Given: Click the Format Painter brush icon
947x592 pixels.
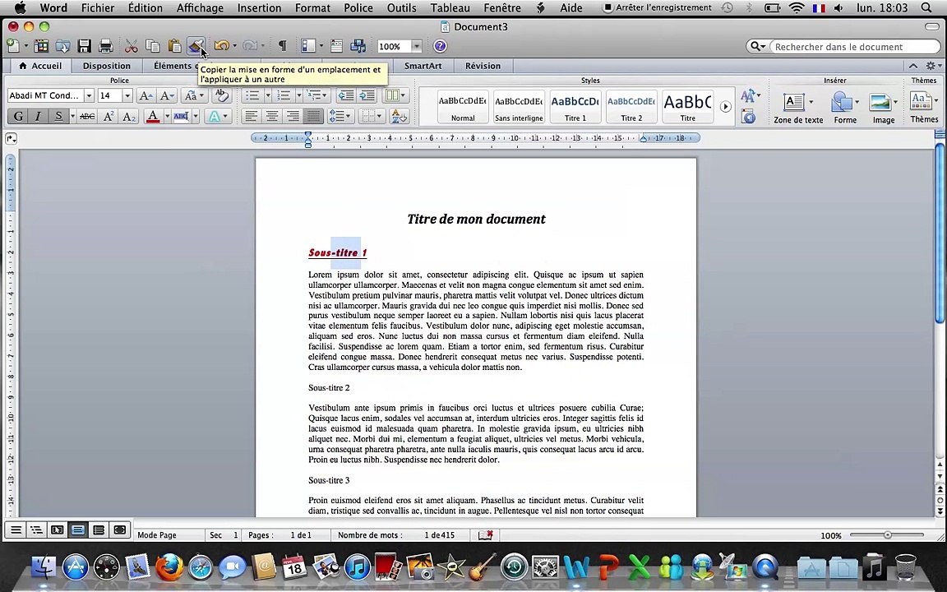Looking at the screenshot, I should 195,46.
